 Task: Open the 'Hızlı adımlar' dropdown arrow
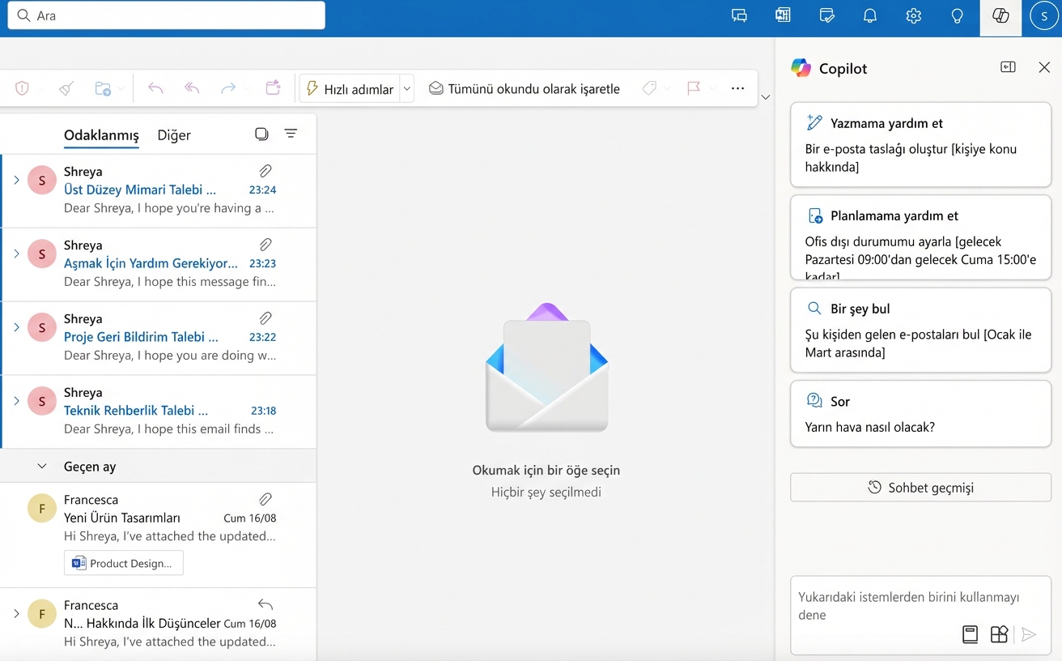407,88
